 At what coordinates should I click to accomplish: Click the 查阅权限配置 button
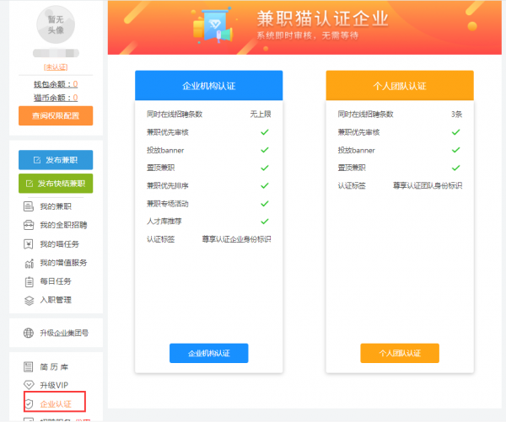pyautogui.click(x=56, y=115)
